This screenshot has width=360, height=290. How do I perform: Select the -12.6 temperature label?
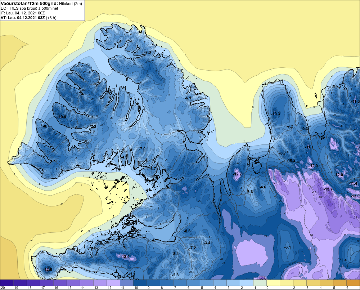tap(48, 269)
